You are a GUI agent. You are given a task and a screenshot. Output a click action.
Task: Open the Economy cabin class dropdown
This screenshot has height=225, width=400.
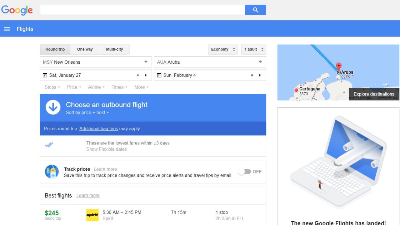click(x=223, y=49)
